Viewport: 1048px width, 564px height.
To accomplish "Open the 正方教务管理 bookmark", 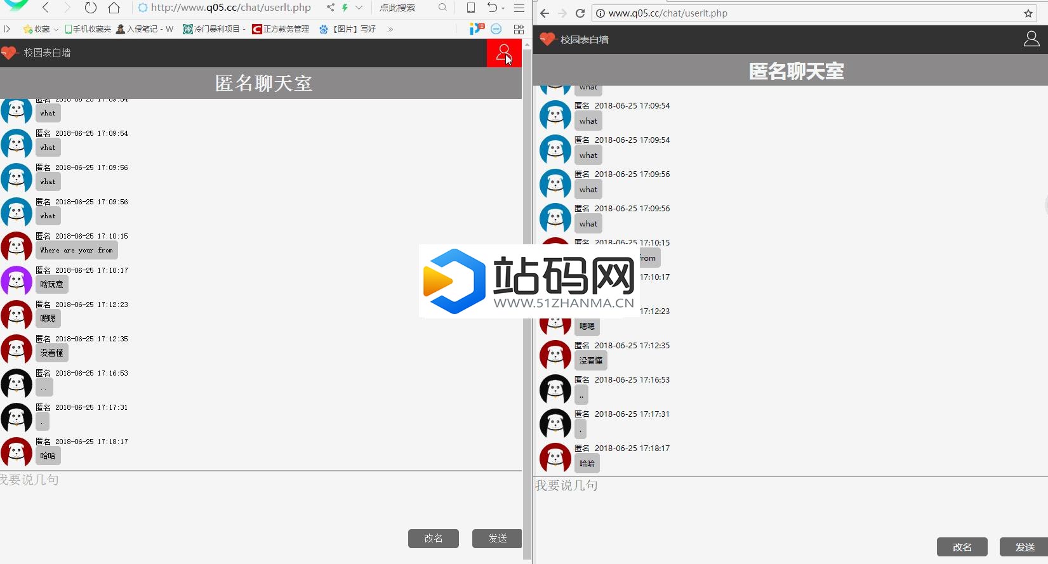I will click(281, 29).
